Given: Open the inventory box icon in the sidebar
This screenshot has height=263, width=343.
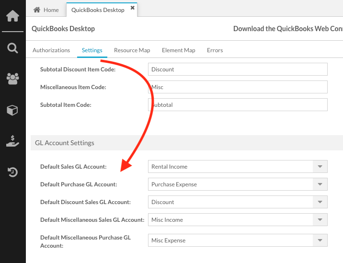Looking at the screenshot, I should click(12, 110).
